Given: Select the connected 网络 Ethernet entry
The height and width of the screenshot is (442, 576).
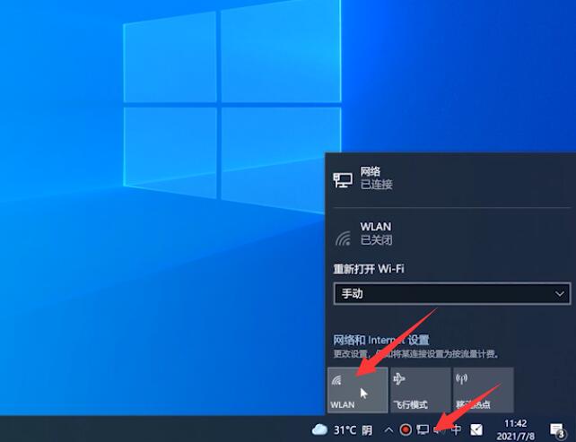Looking at the screenshot, I should pyautogui.click(x=450, y=178).
